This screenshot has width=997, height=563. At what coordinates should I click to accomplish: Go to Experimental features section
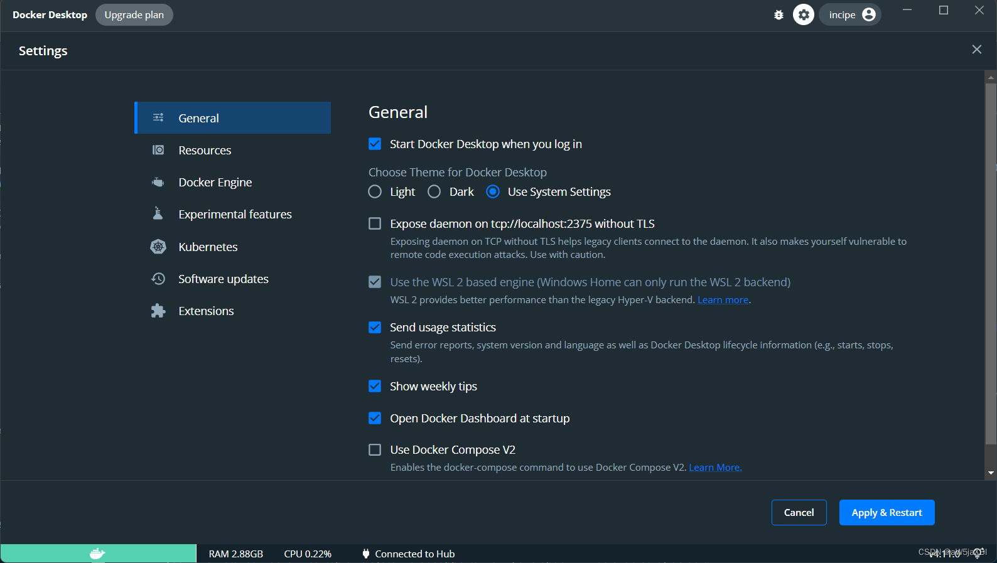click(x=233, y=214)
